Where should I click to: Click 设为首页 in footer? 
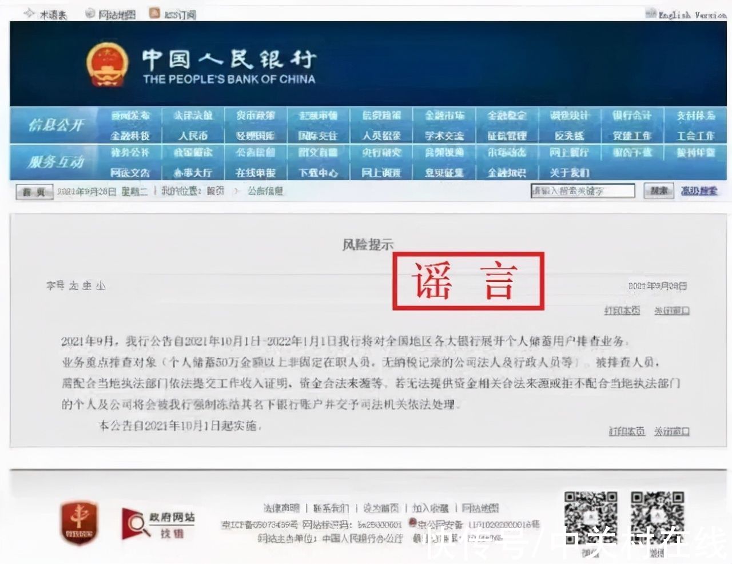[x=381, y=508]
